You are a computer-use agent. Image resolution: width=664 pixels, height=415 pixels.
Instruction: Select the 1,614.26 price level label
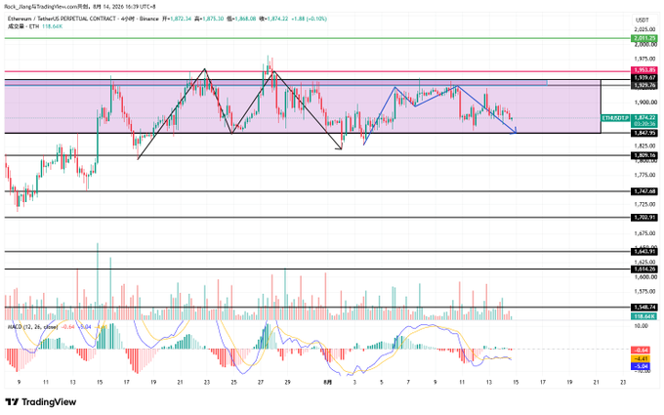tap(644, 269)
